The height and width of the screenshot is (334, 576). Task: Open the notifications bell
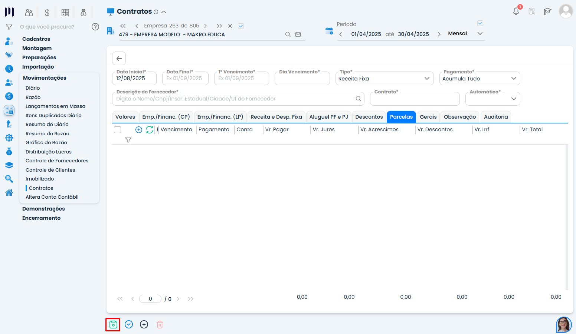coord(516,11)
